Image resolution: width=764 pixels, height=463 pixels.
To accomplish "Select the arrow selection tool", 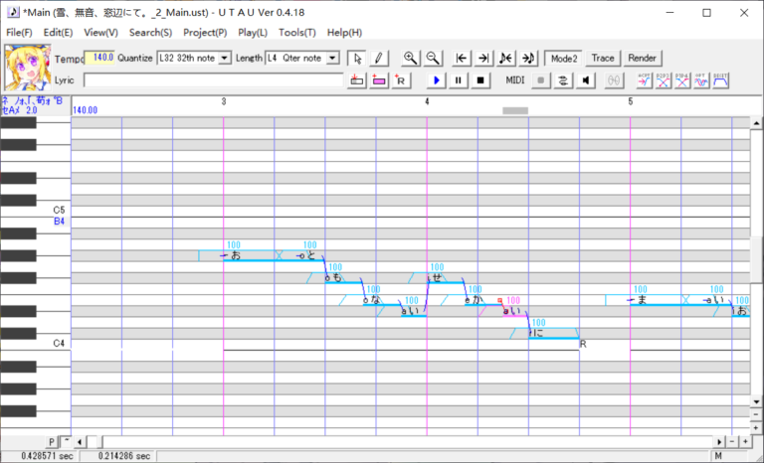I will (358, 59).
